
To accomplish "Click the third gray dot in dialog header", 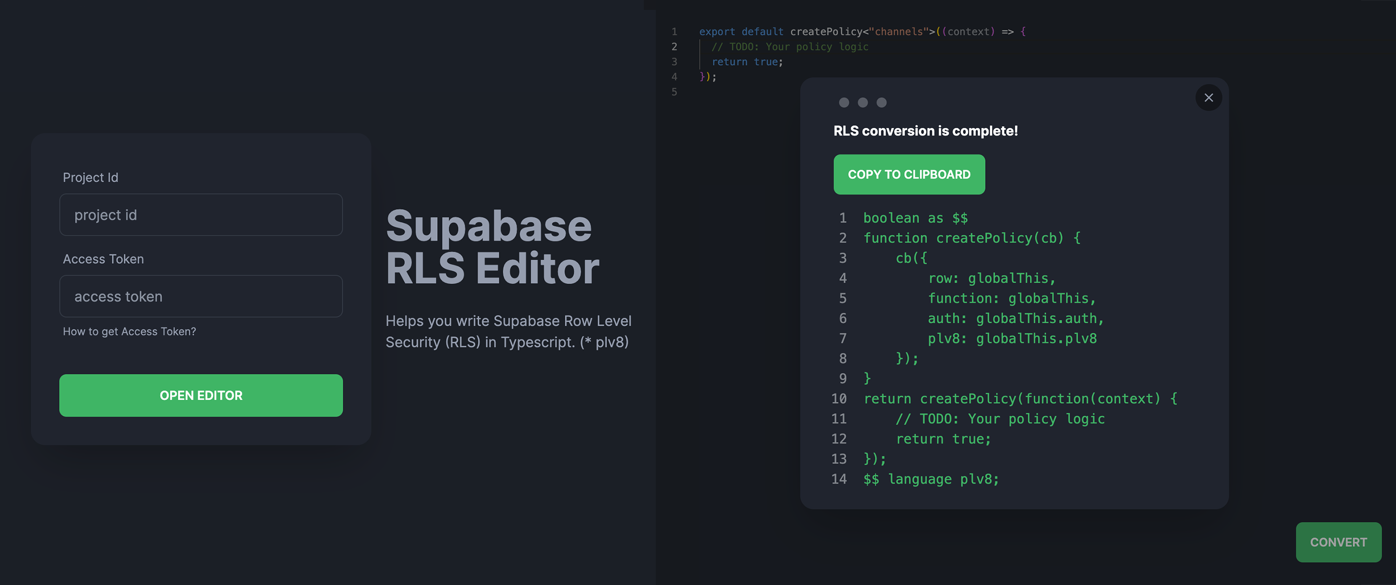I will pos(882,102).
